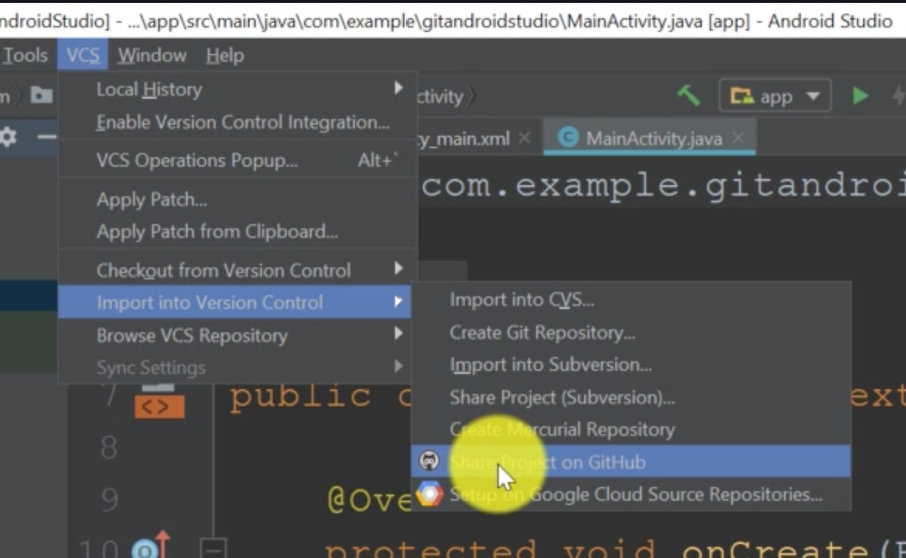The height and width of the screenshot is (558, 906).
Task: Click the folder icon in breadcrumb bar
Action: (42, 95)
